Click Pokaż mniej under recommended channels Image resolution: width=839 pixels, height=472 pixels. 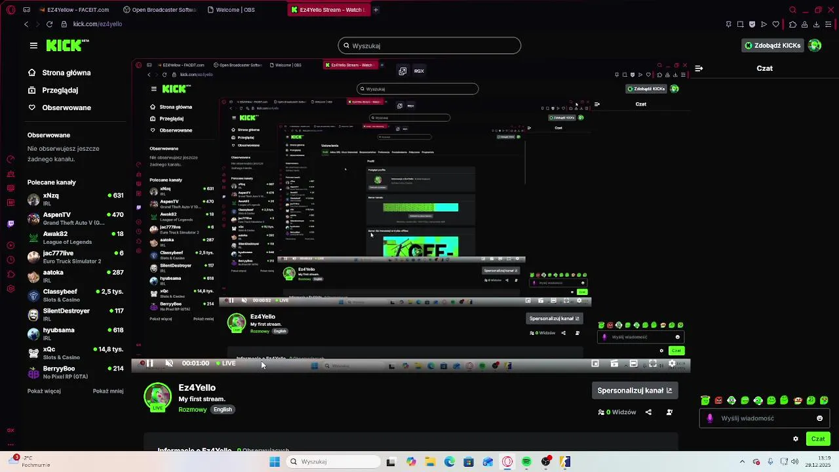108,391
